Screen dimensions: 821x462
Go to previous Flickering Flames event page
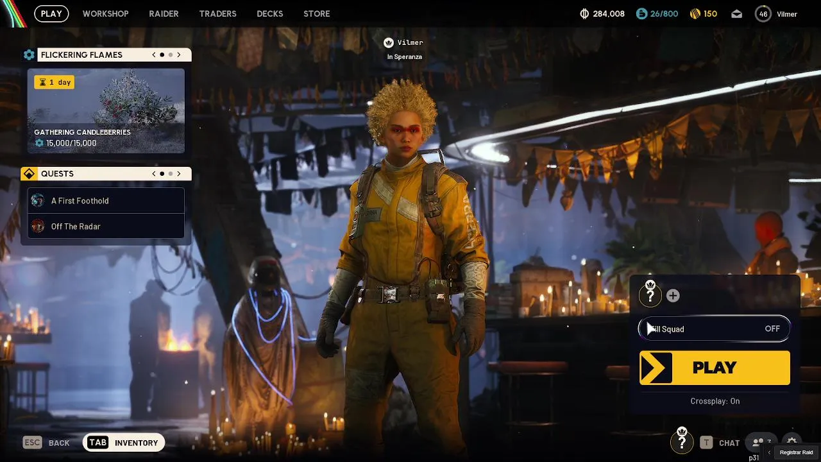[x=154, y=55]
